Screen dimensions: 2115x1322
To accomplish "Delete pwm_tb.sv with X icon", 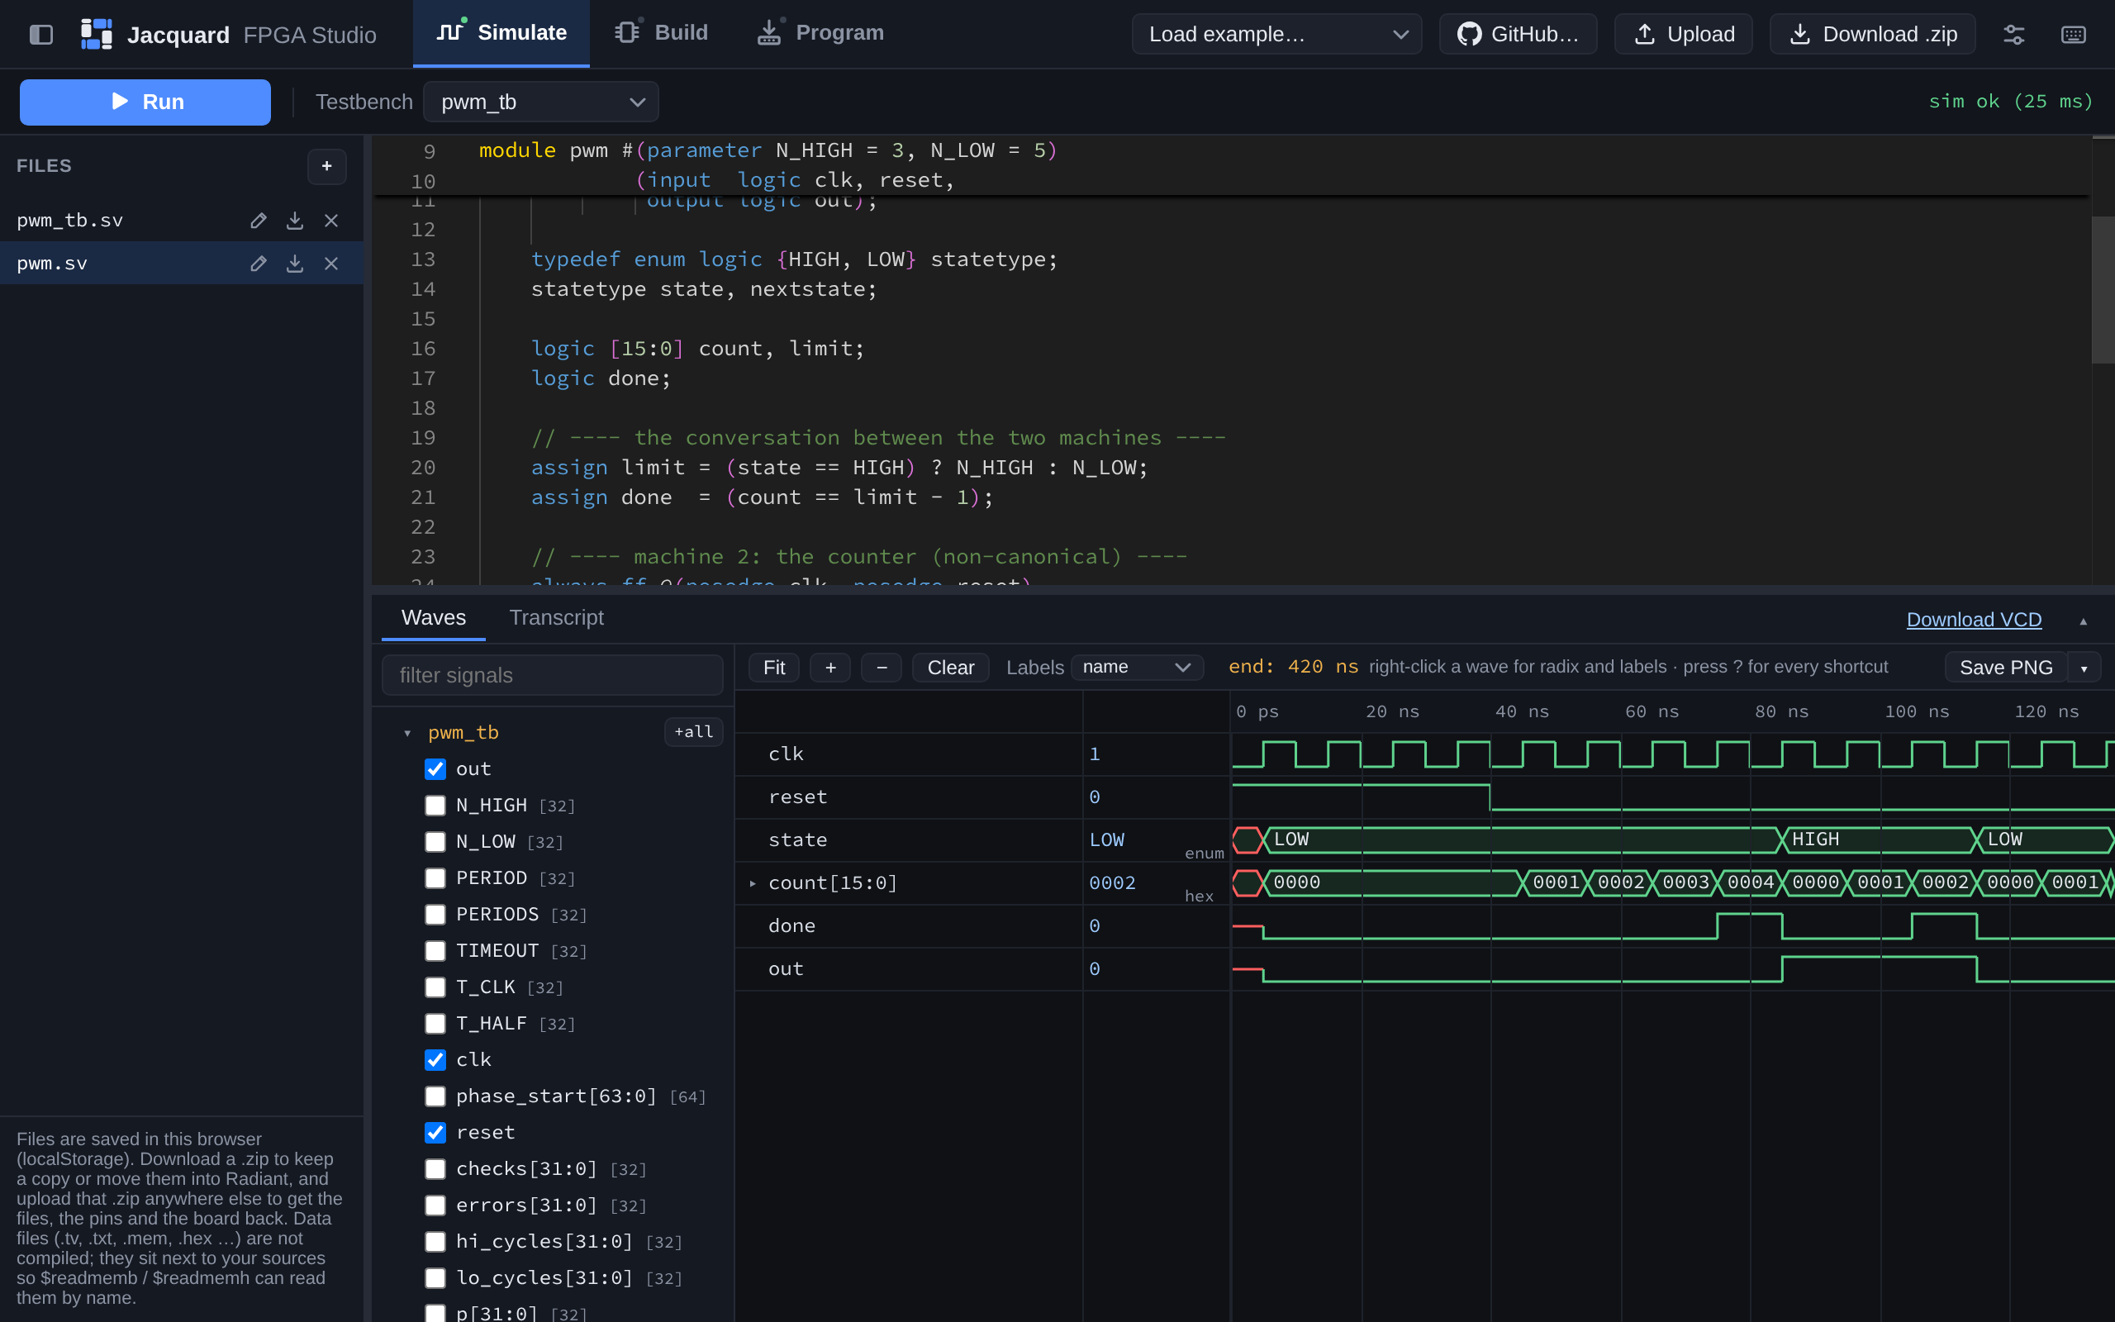I will (x=331, y=221).
